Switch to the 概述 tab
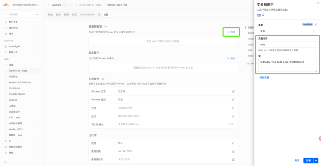The height and width of the screenshot is (166, 321). click(50, 14)
